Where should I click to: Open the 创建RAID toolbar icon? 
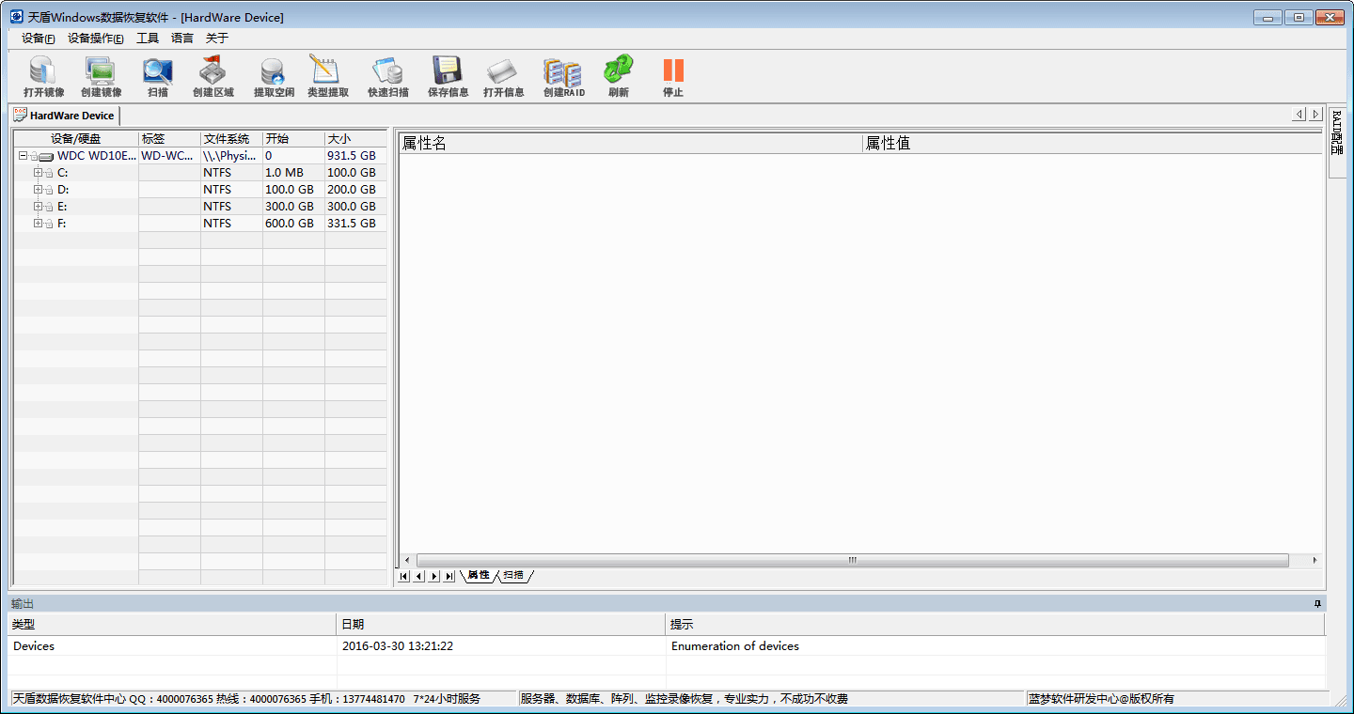(x=563, y=76)
